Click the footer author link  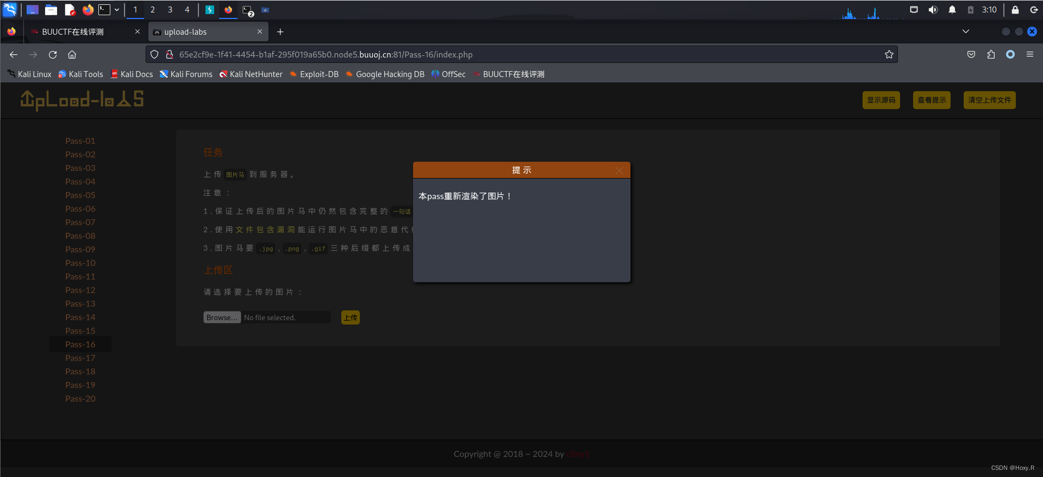point(578,454)
